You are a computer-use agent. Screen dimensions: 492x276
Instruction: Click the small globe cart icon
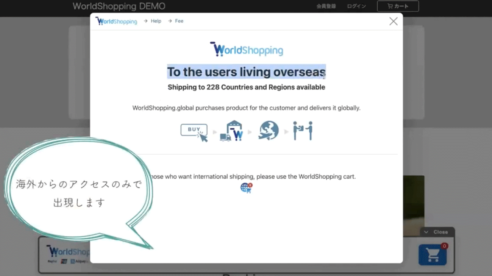pos(247,188)
